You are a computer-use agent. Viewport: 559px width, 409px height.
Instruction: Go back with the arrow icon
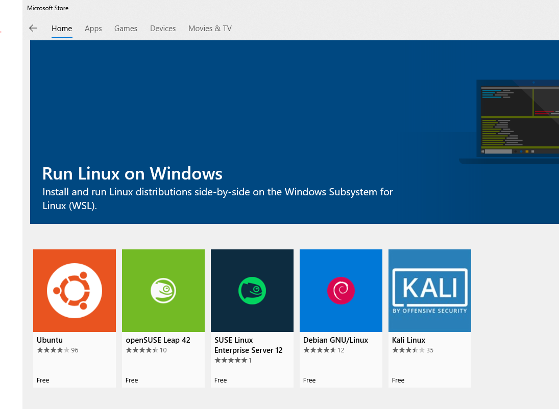33,28
